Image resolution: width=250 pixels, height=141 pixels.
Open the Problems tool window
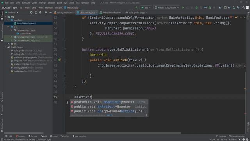pos(20,136)
